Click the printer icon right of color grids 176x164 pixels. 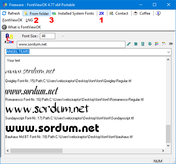(171, 44)
